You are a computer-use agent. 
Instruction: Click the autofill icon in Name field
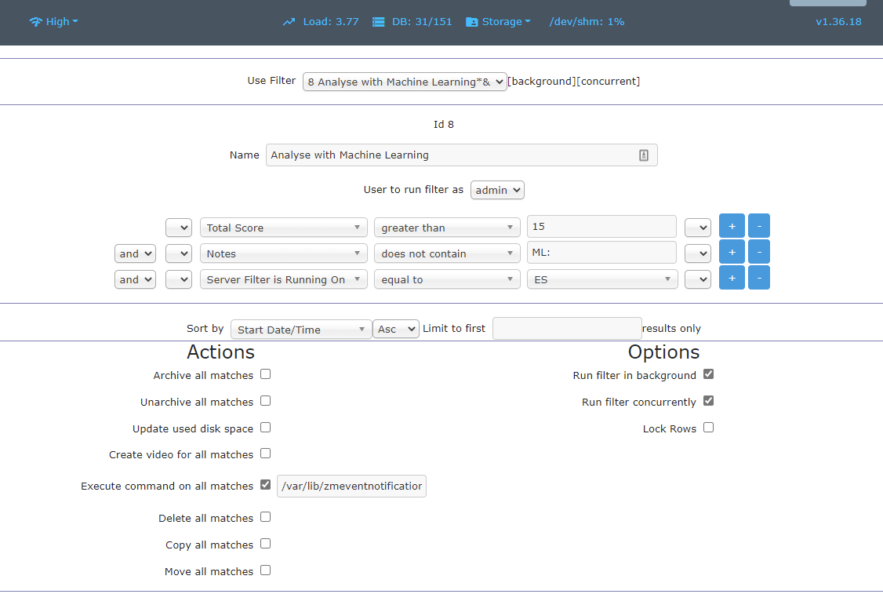coord(644,155)
